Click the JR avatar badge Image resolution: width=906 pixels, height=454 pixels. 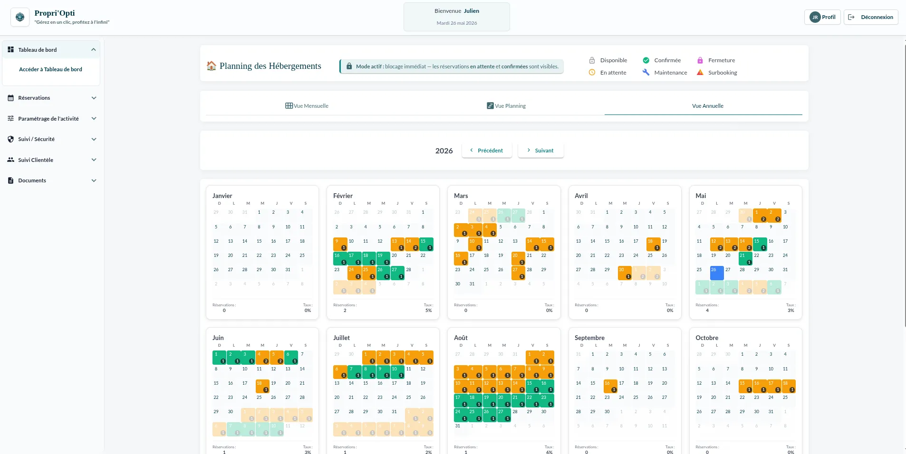point(815,17)
